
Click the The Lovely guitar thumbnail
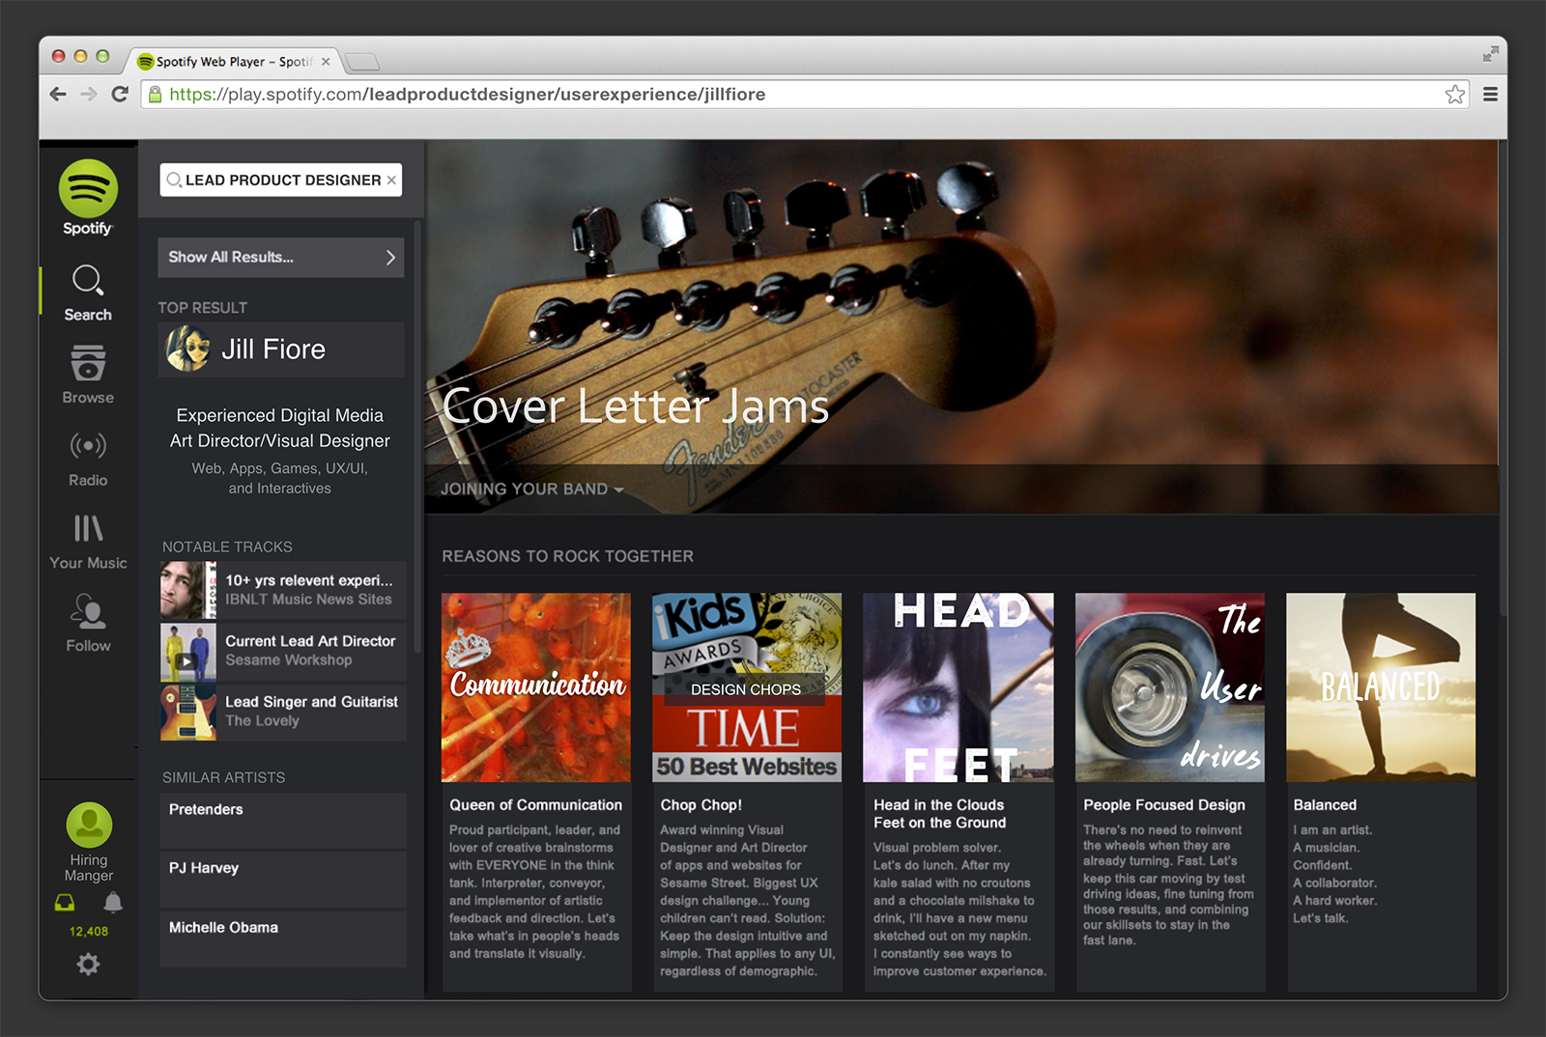pyautogui.click(x=188, y=713)
